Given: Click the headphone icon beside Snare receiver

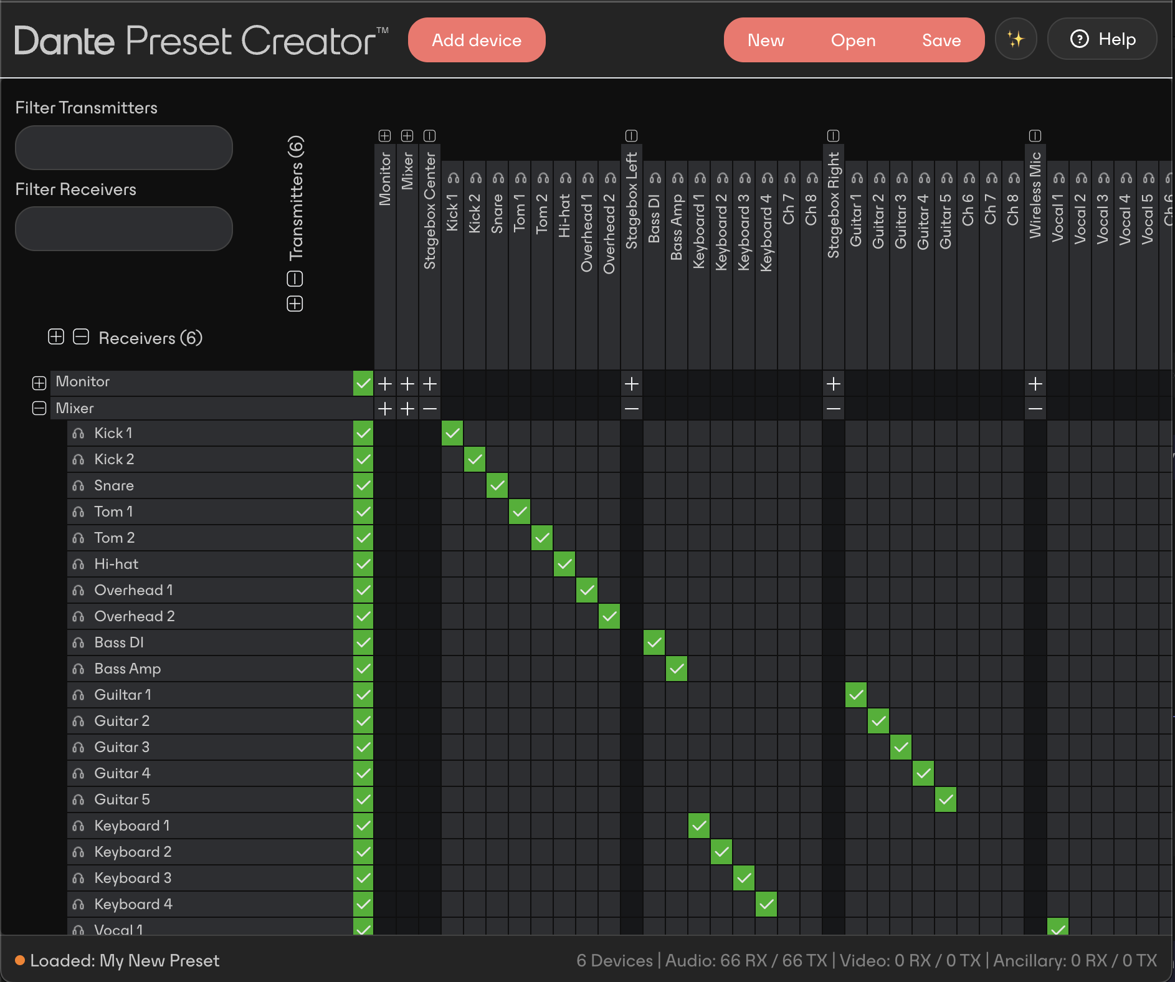Looking at the screenshot, I should pyautogui.click(x=78, y=486).
